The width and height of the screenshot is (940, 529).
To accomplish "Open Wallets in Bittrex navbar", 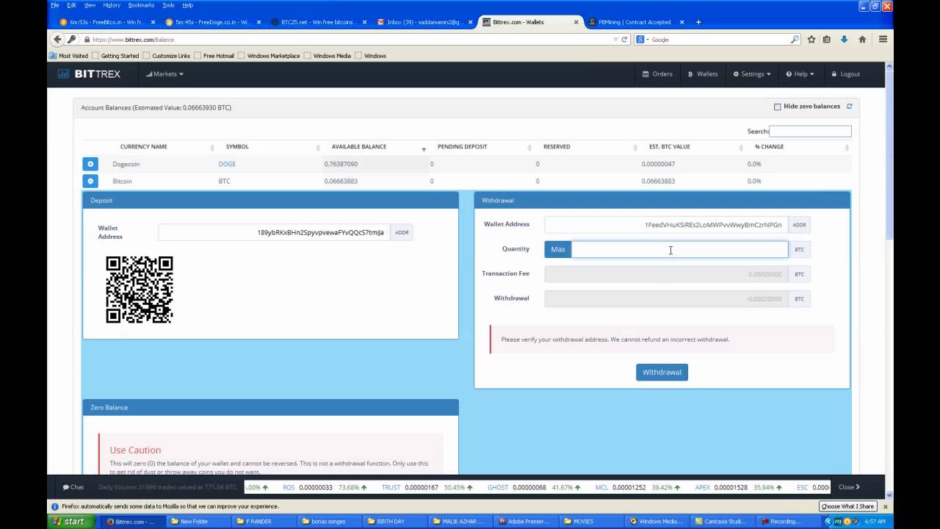I will [703, 74].
